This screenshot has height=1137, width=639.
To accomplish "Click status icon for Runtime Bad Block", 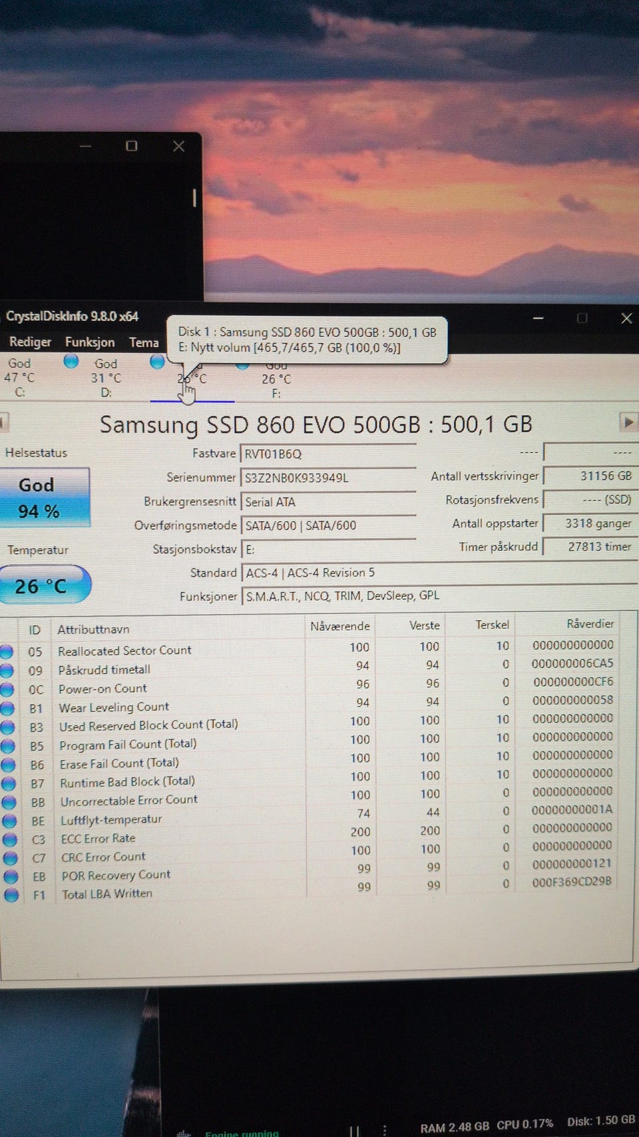I will click(x=9, y=783).
